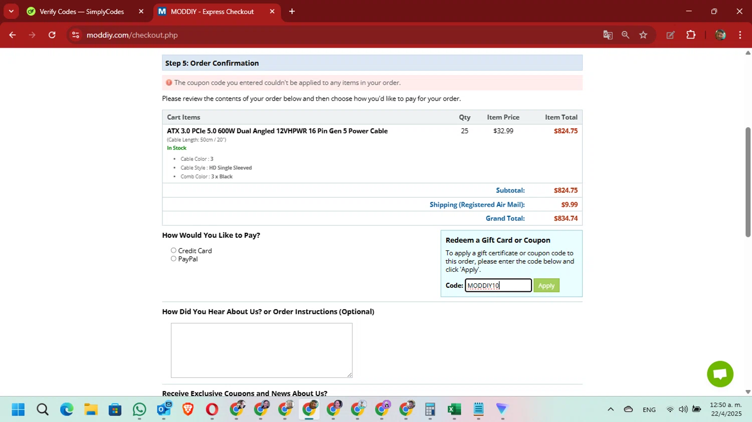
Task: Open the ENG language indicator in system tray
Action: [649, 409]
